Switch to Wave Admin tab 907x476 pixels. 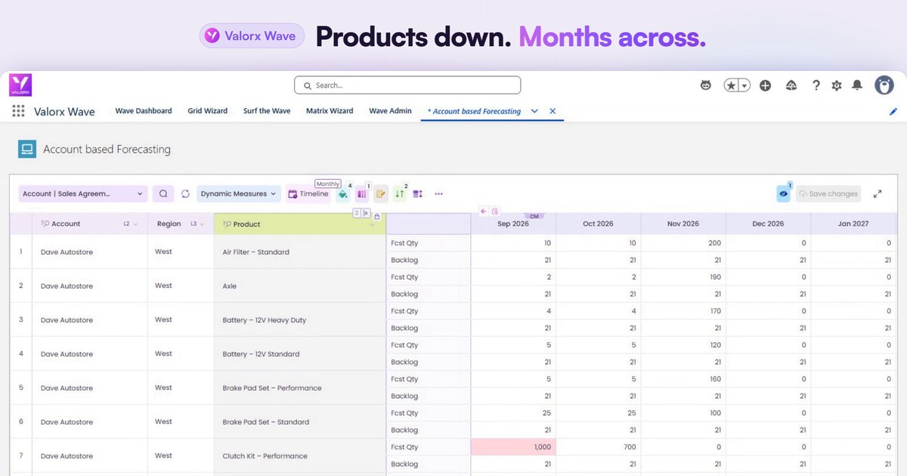(390, 111)
